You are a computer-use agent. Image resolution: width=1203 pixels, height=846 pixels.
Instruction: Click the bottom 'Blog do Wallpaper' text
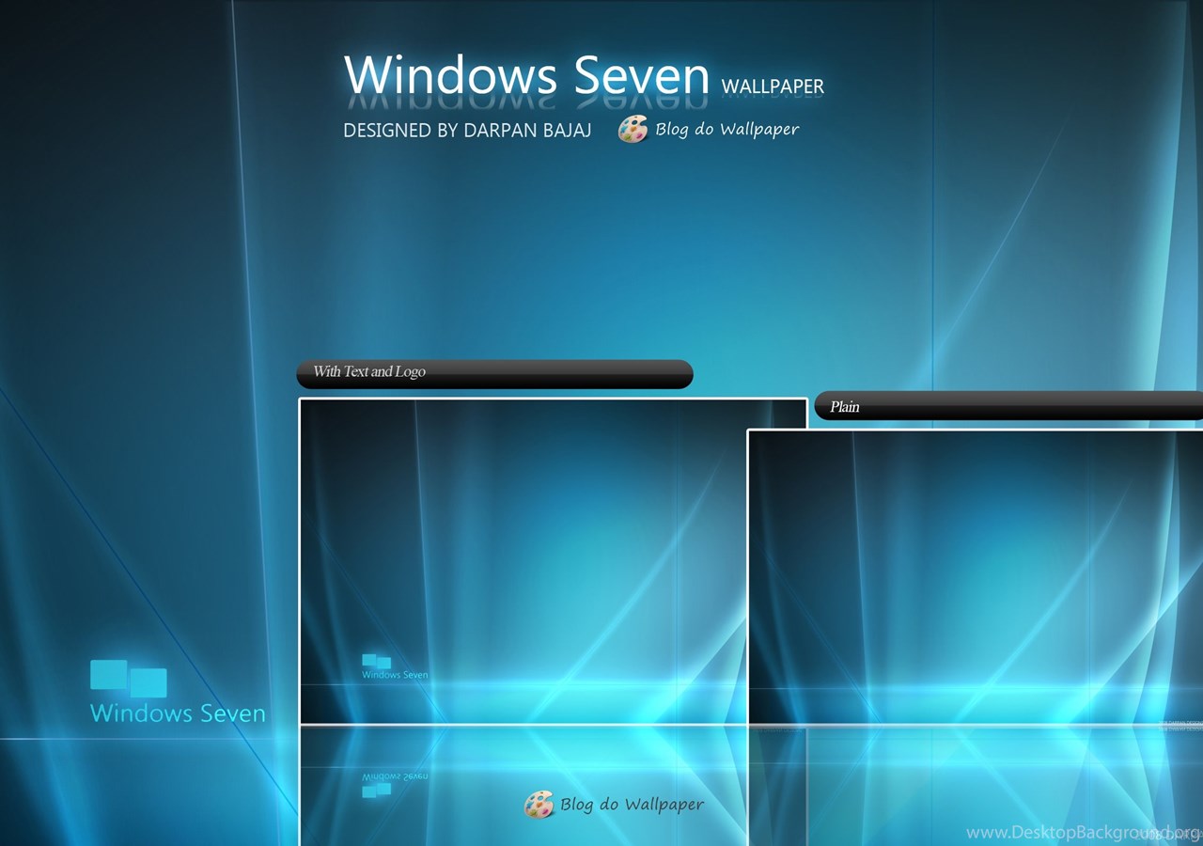(x=632, y=805)
